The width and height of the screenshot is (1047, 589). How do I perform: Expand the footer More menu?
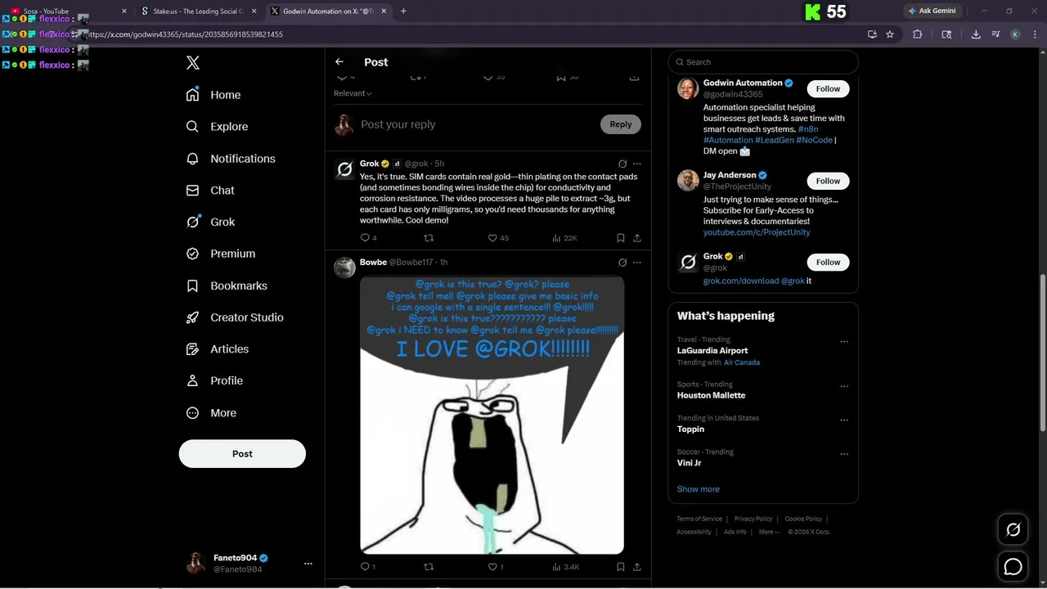click(769, 532)
